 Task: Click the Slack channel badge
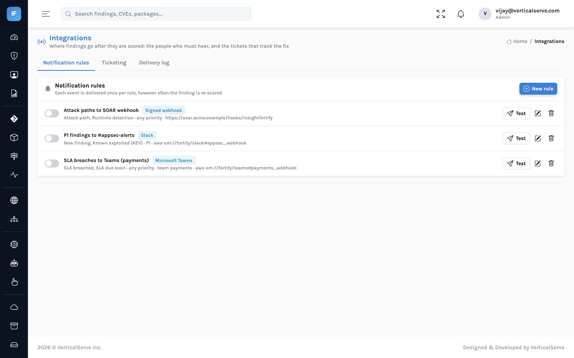point(147,135)
